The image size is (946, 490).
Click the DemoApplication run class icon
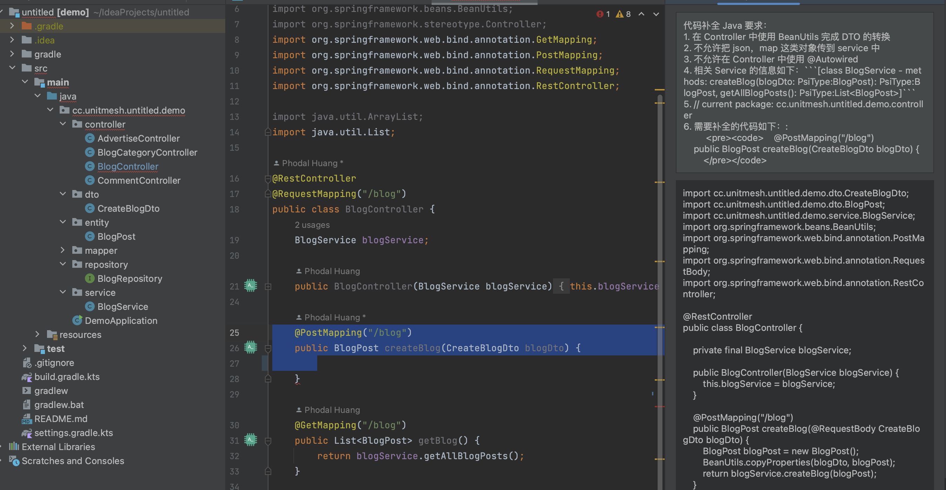(77, 321)
